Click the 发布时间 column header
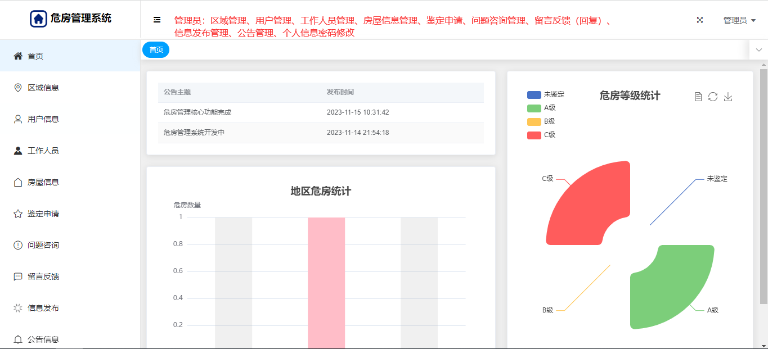The width and height of the screenshot is (768, 349). coord(340,92)
